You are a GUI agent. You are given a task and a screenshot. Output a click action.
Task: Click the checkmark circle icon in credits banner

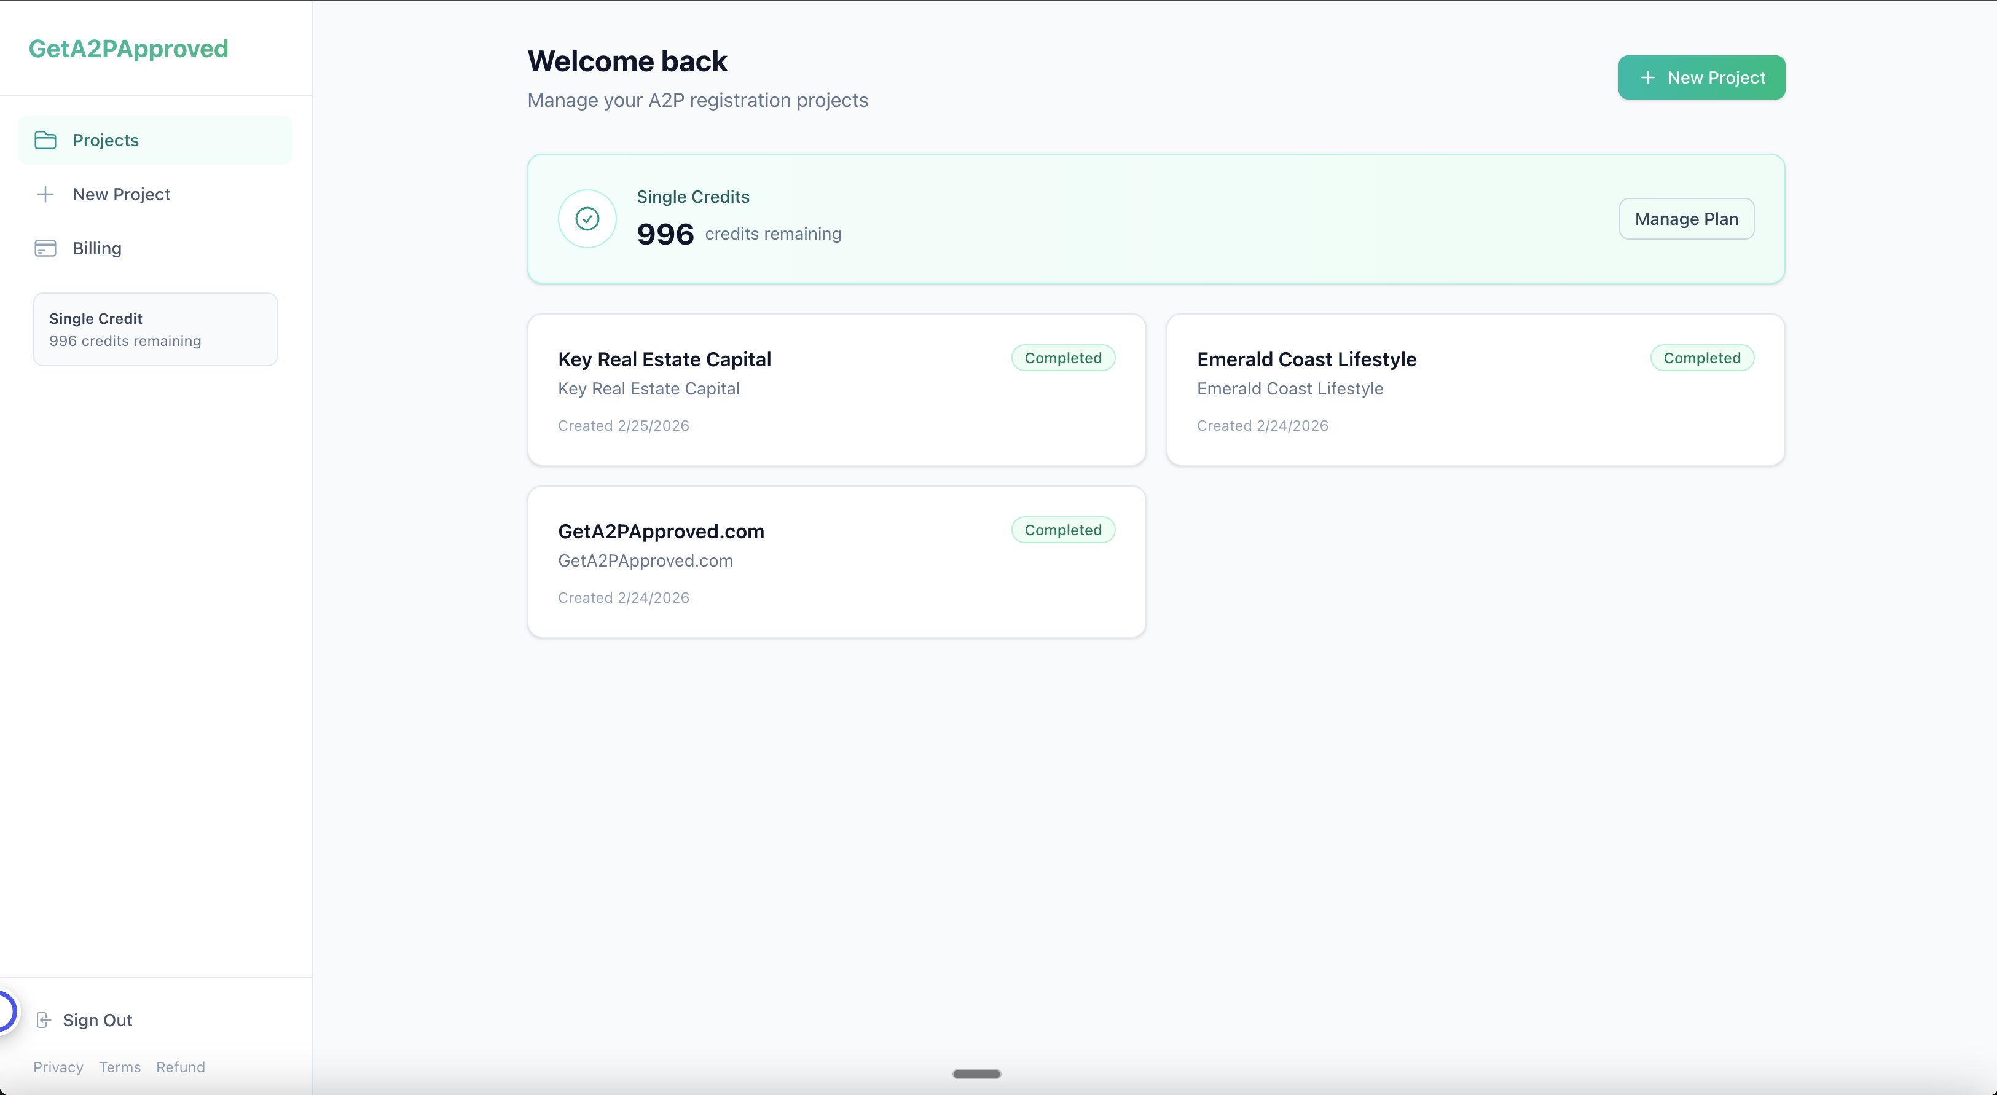(587, 219)
